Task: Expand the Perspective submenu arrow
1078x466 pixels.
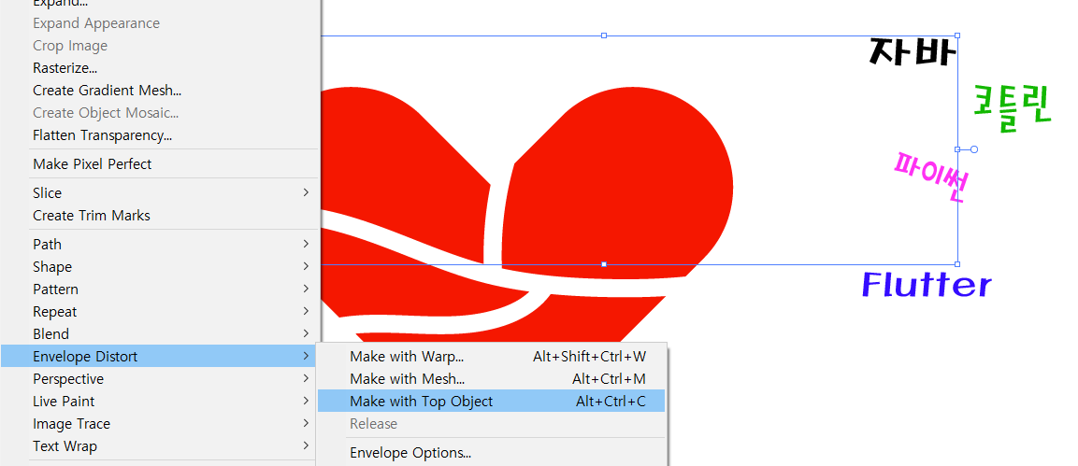Action: click(x=306, y=379)
